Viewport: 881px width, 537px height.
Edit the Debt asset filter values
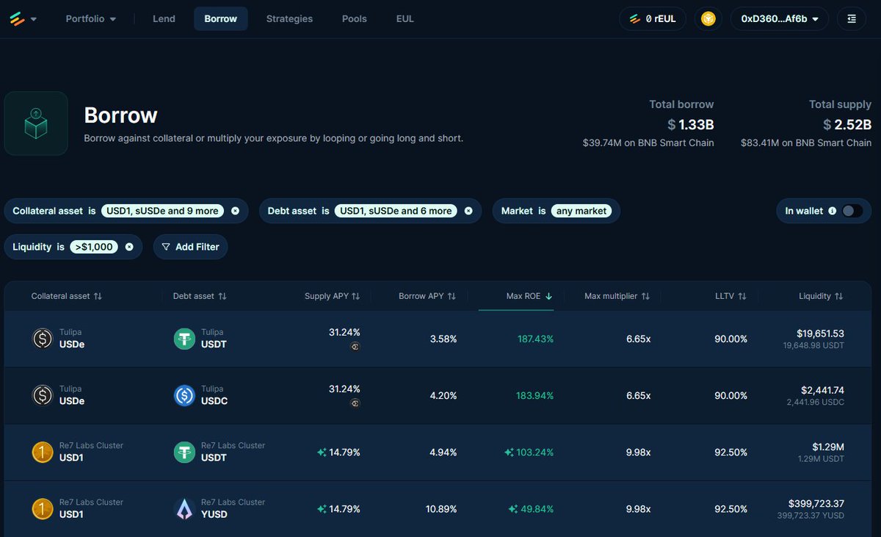coord(396,211)
